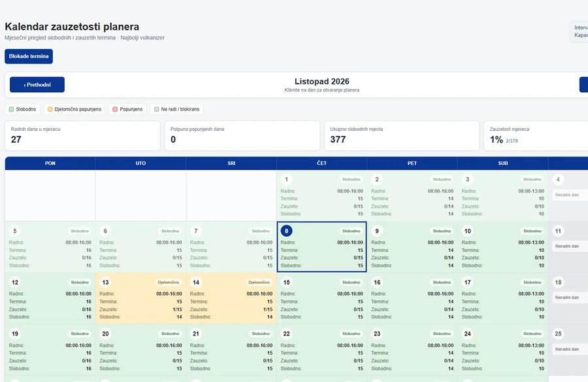Open the planner for day 23

(x=412, y=350)
